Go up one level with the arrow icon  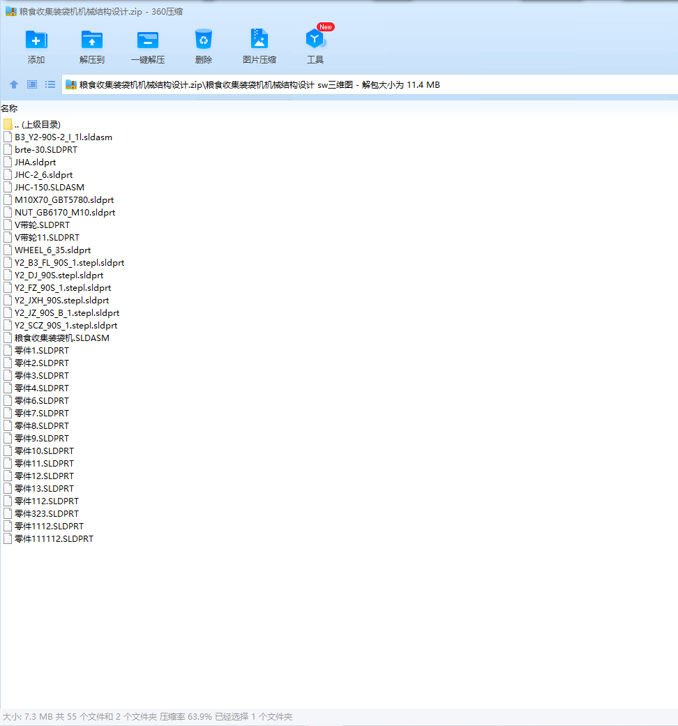click(14, 84)
